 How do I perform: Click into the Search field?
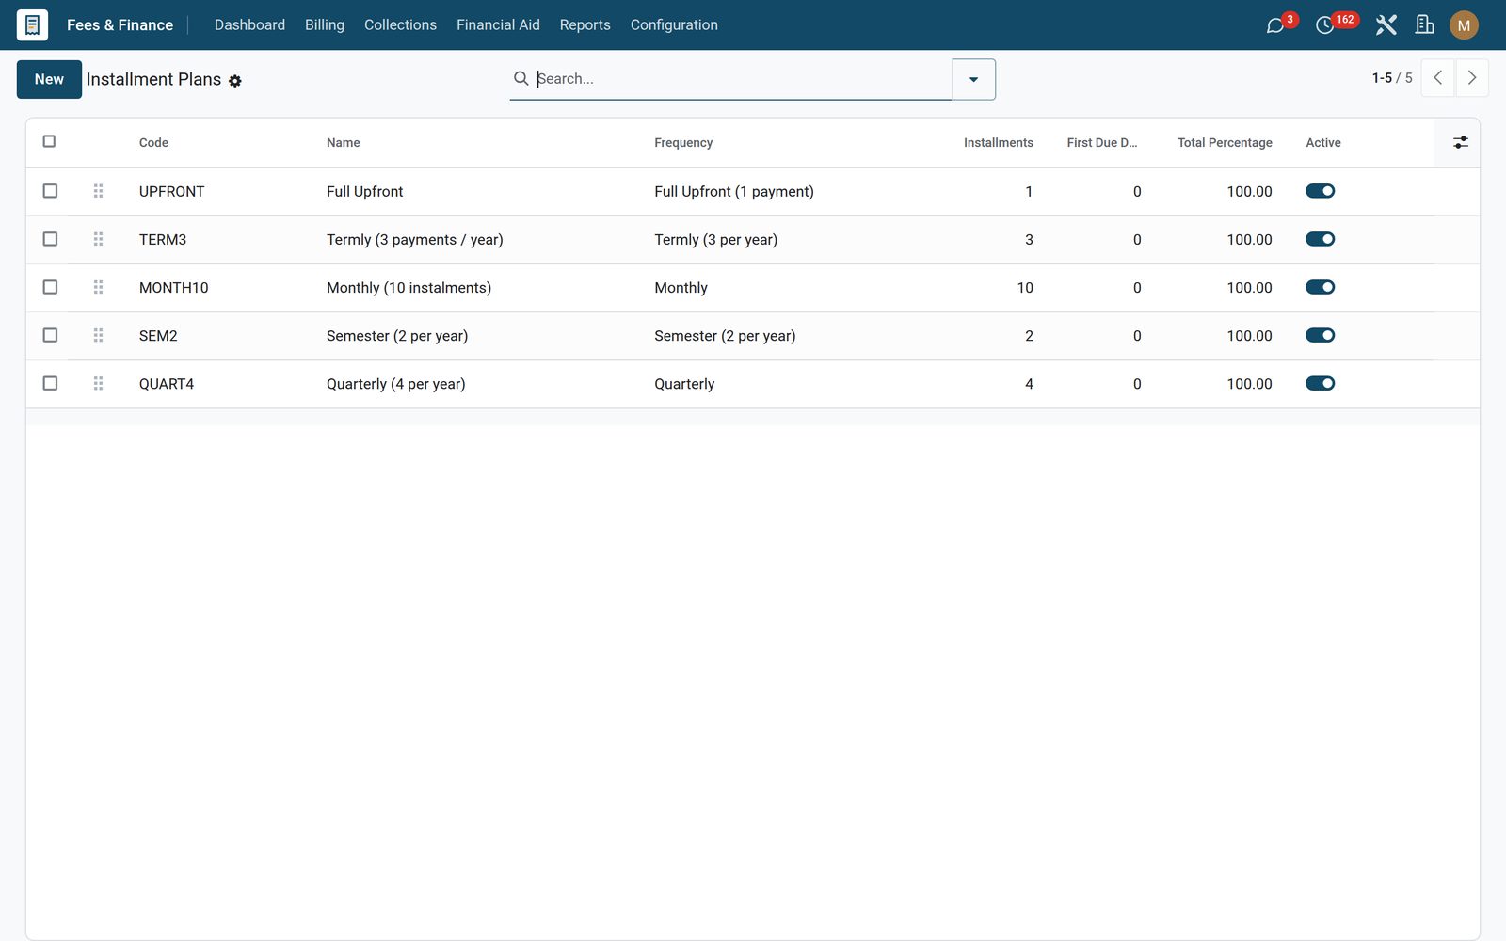[x=742, y=78]
